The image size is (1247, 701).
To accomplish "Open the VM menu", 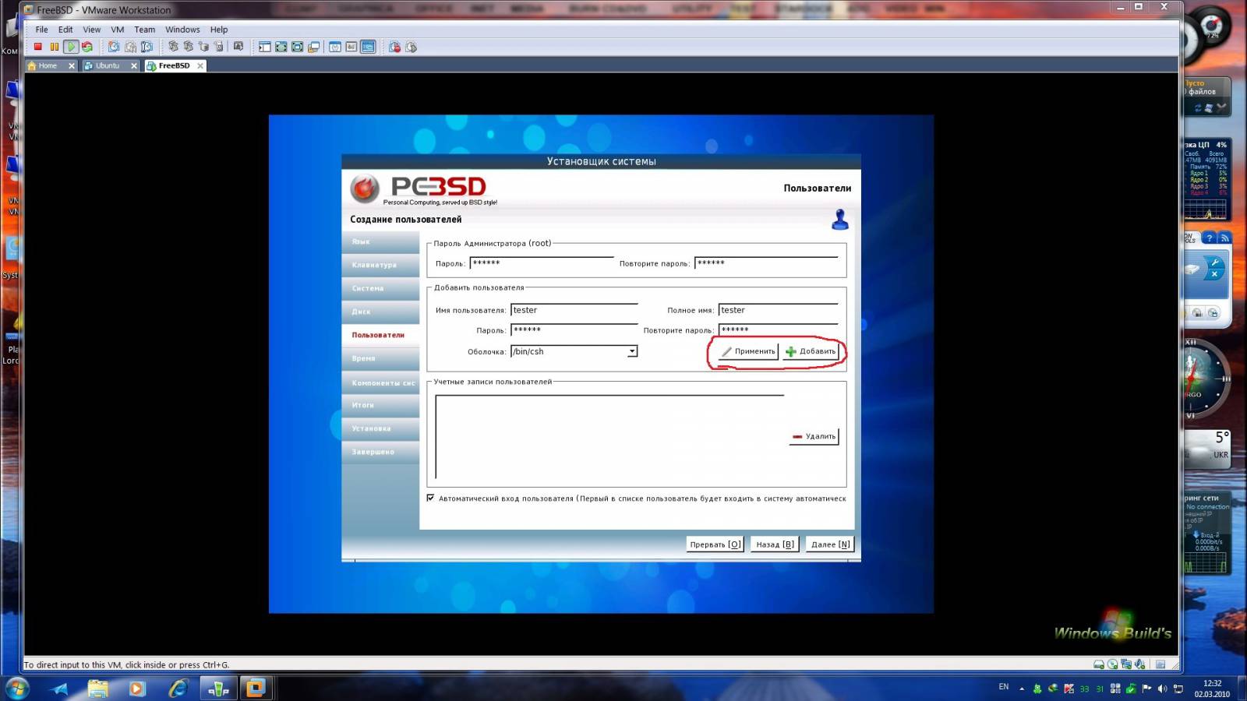I will [x=118, y=30].
